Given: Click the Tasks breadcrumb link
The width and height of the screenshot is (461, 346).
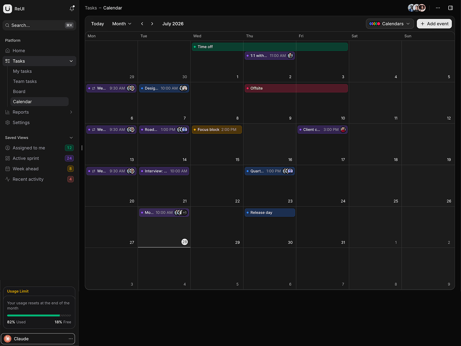Looking at the screenshot, I should 91,8.
